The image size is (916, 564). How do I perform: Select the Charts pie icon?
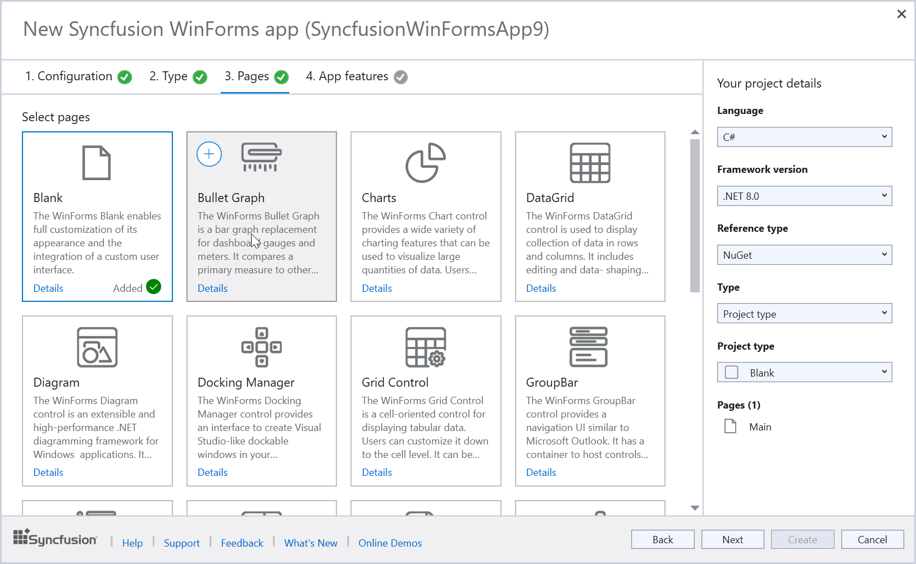coord(425,163)
